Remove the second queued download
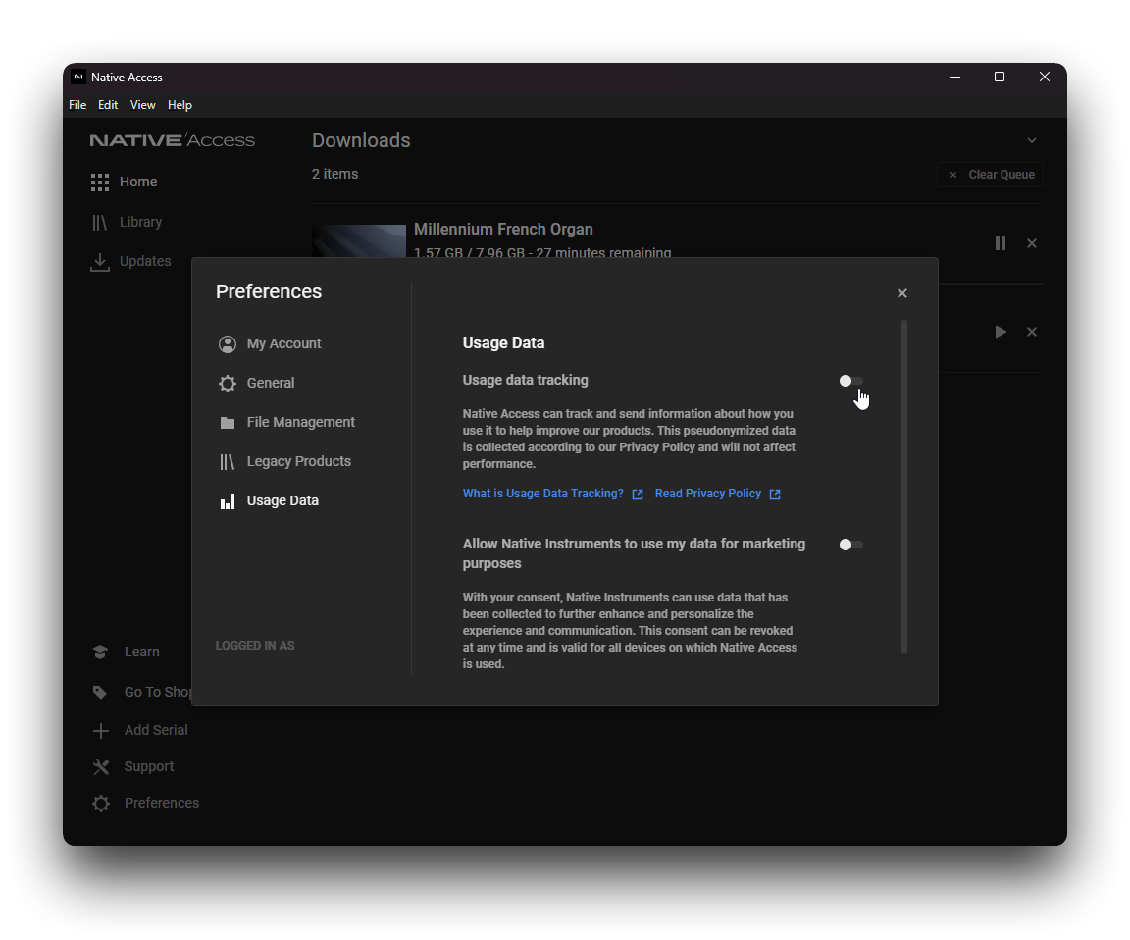 tap(1032, 332)
